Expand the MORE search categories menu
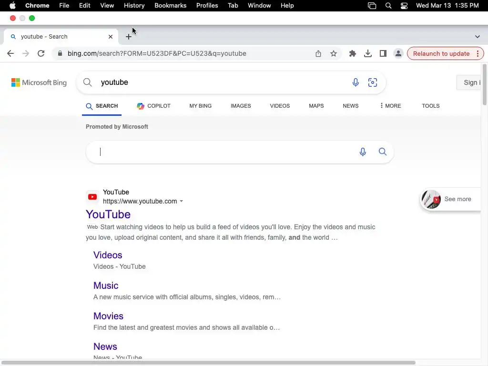The height and width of the screenshot is (366, 488). tap(390, 106)
